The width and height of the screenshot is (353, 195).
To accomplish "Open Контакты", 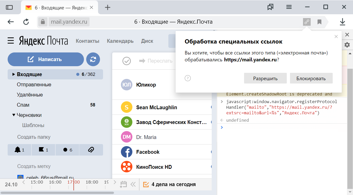I will (x=87, y=41).
